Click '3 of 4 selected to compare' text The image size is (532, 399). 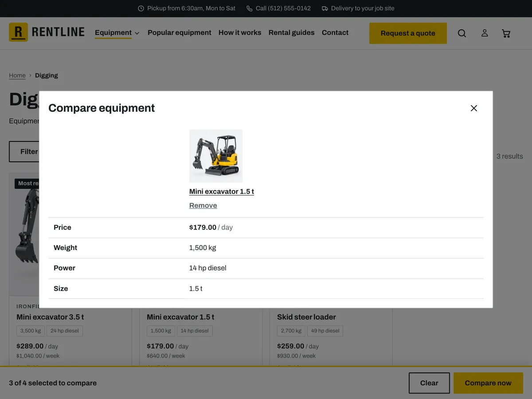point(53,383)
